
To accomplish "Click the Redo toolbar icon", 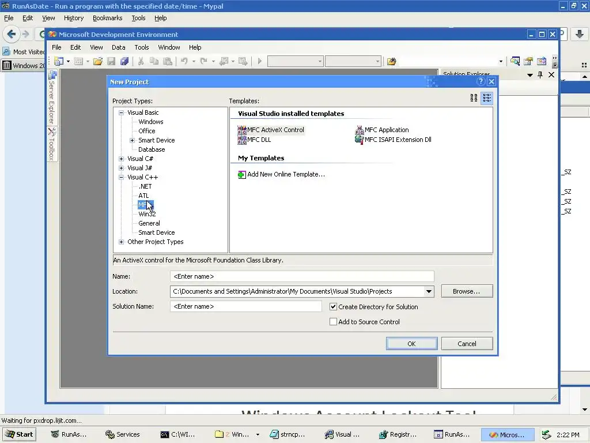I will click(203, 61).
